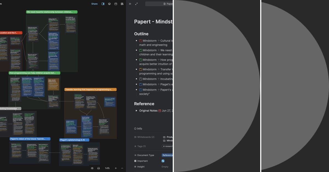
Task: Click the Tags (1) property label
Action: point(140,146)
